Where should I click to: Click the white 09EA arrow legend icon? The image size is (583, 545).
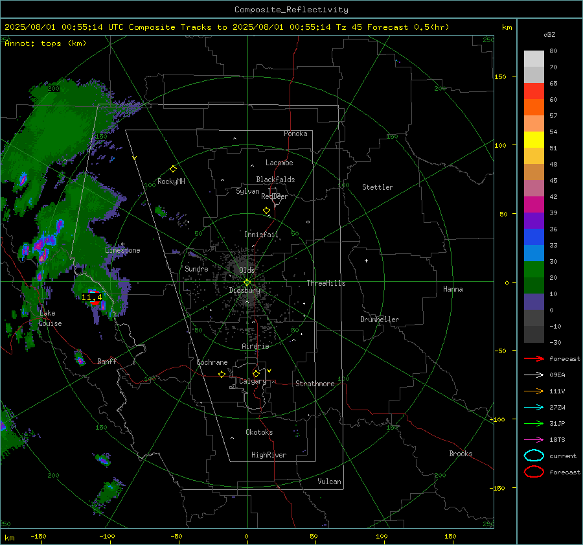(x=534, y=375)
